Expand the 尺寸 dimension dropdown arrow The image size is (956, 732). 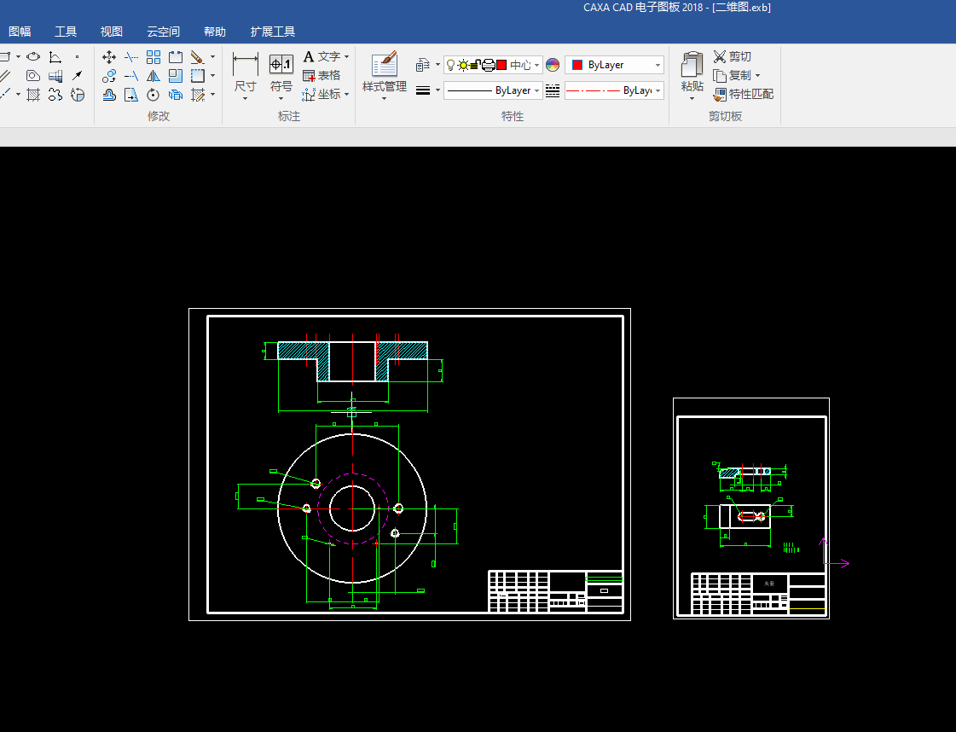(245, 99)
